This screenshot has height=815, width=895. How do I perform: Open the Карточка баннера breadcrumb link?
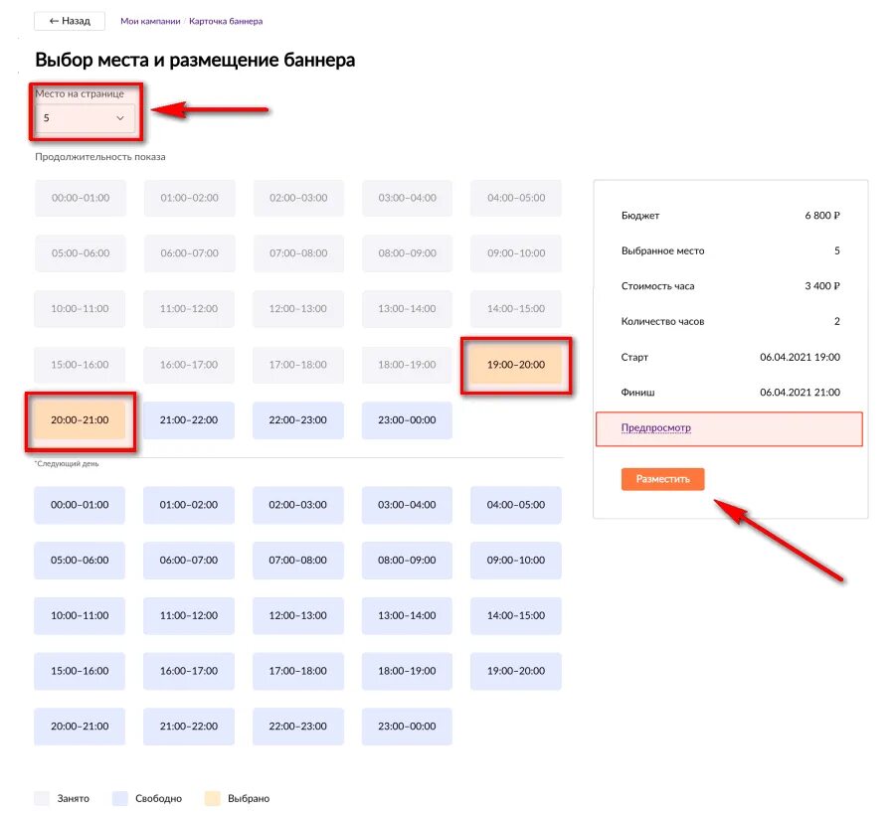[x=226, y=21]
